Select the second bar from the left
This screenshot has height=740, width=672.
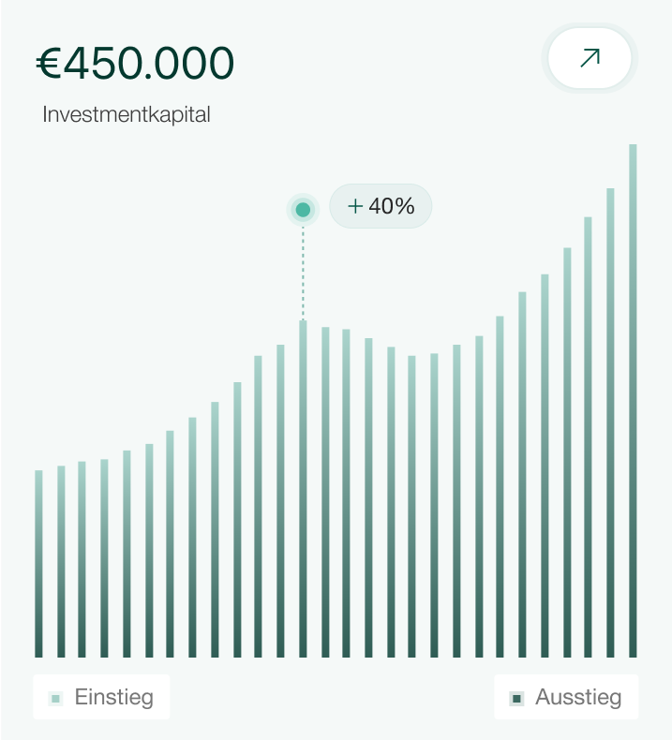coord(61,562)
